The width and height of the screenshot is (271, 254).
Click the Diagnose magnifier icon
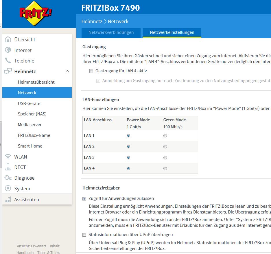pyautogui.click(x=8, y=178)
